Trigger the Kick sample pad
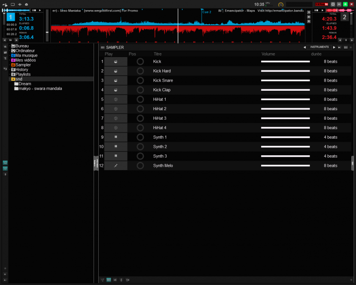 tap(116, 62)
